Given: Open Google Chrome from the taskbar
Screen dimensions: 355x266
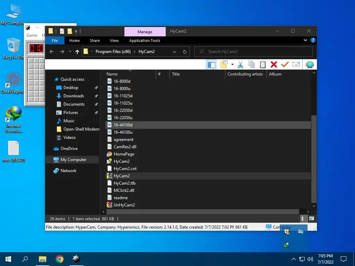Looking at the screenshot, I should pos(60,259).
